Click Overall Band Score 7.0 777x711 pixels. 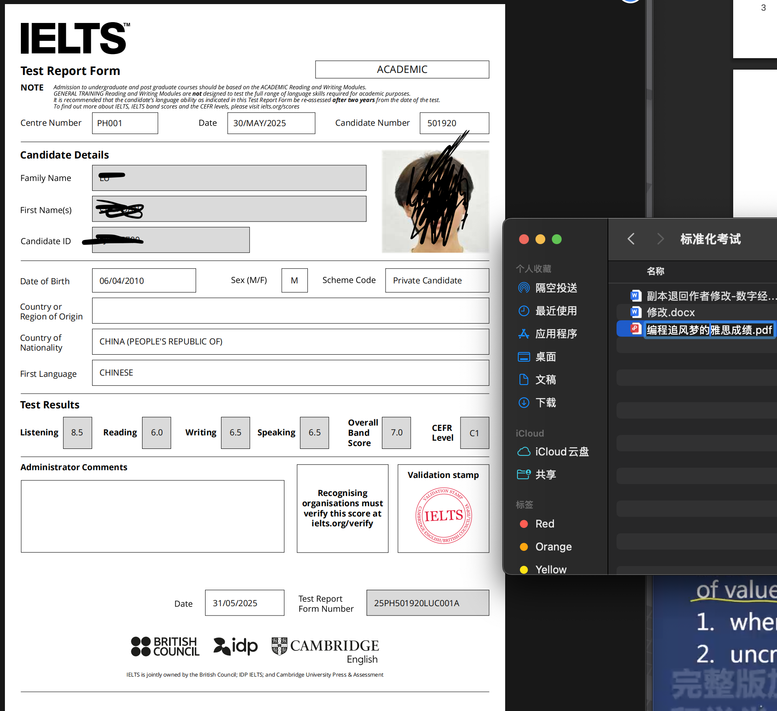click(x=396, y=433)
